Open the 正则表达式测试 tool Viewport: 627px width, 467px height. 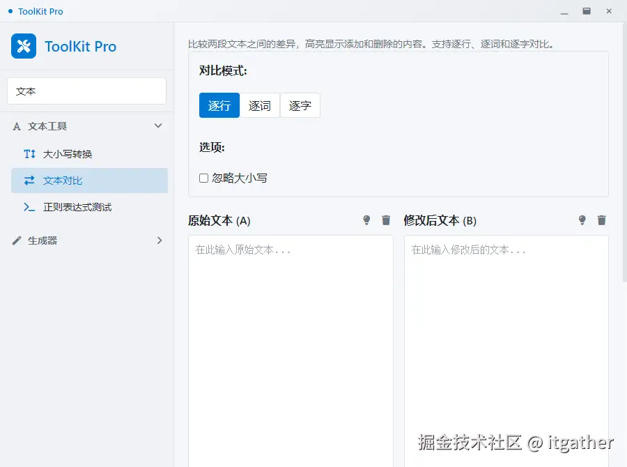(x=89, y=207)
